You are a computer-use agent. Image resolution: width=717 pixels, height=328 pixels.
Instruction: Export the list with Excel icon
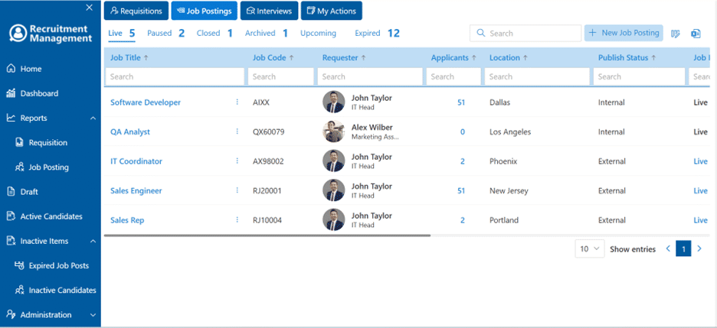[696, 34]
